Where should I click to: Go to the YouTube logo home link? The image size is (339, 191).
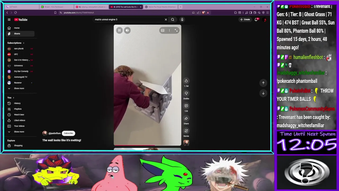point(21,20)
